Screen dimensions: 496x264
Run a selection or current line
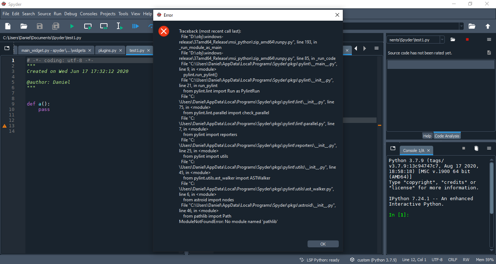pos(119,26)
